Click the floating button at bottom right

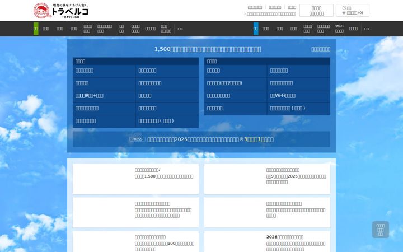point(381,230)
